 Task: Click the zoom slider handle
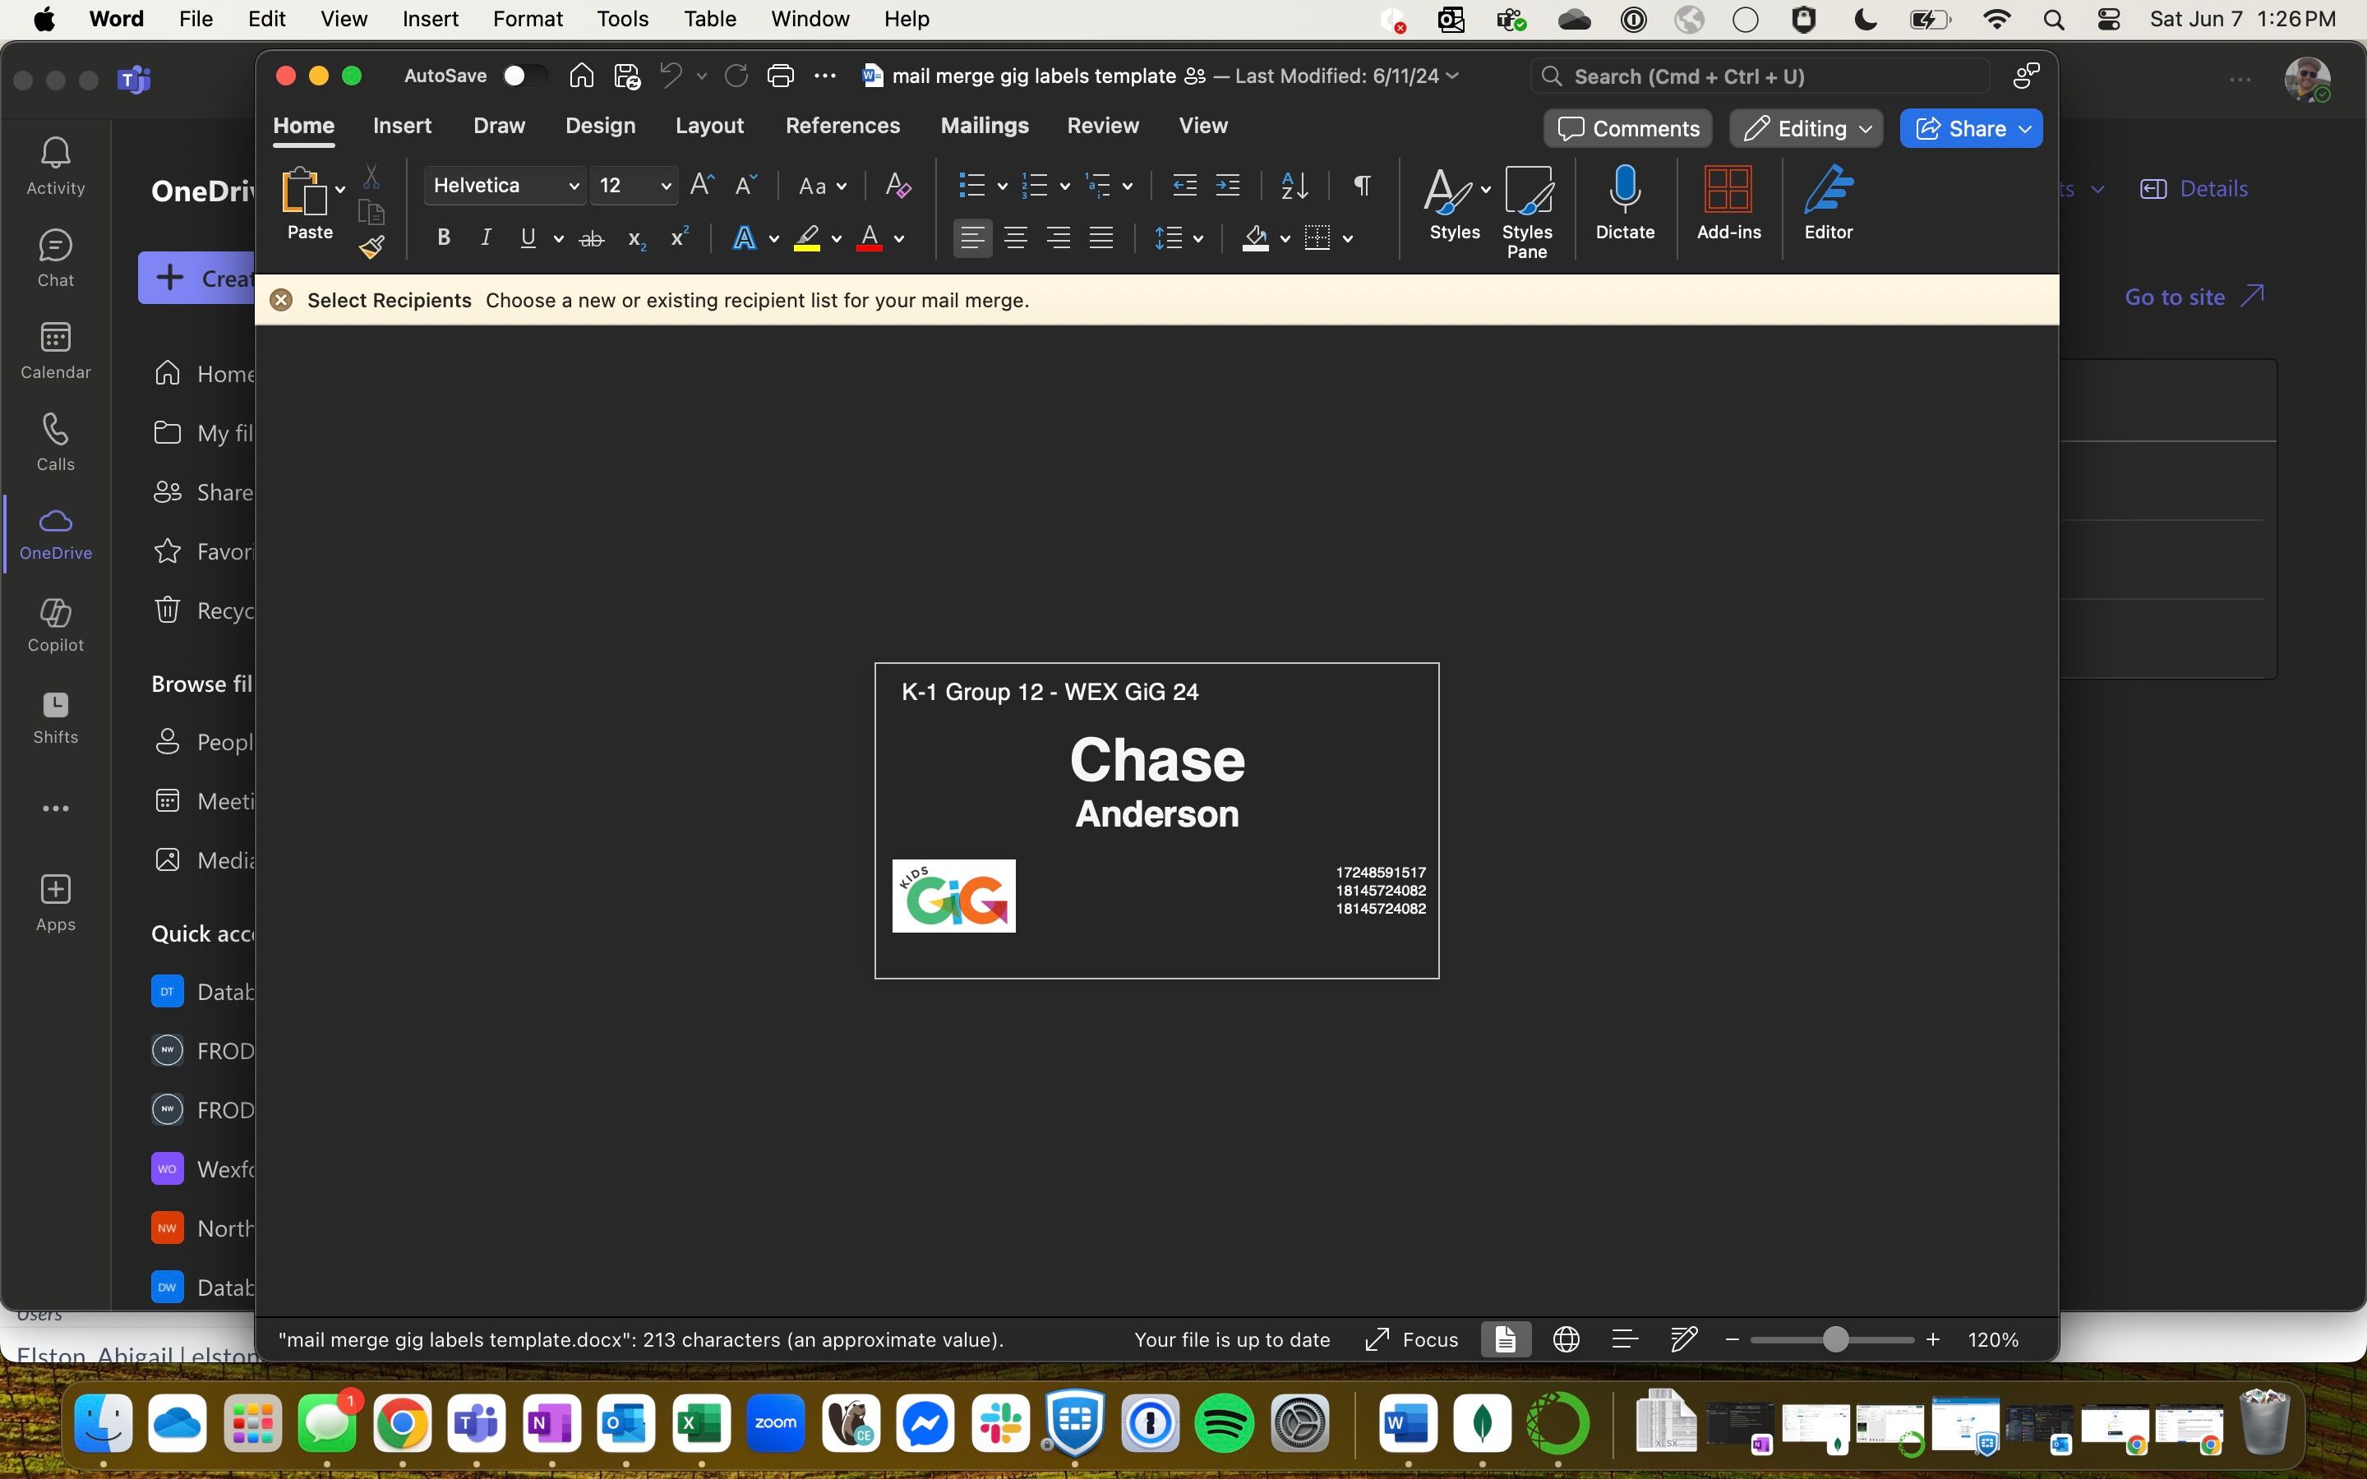click(x=1835, y=1339)
